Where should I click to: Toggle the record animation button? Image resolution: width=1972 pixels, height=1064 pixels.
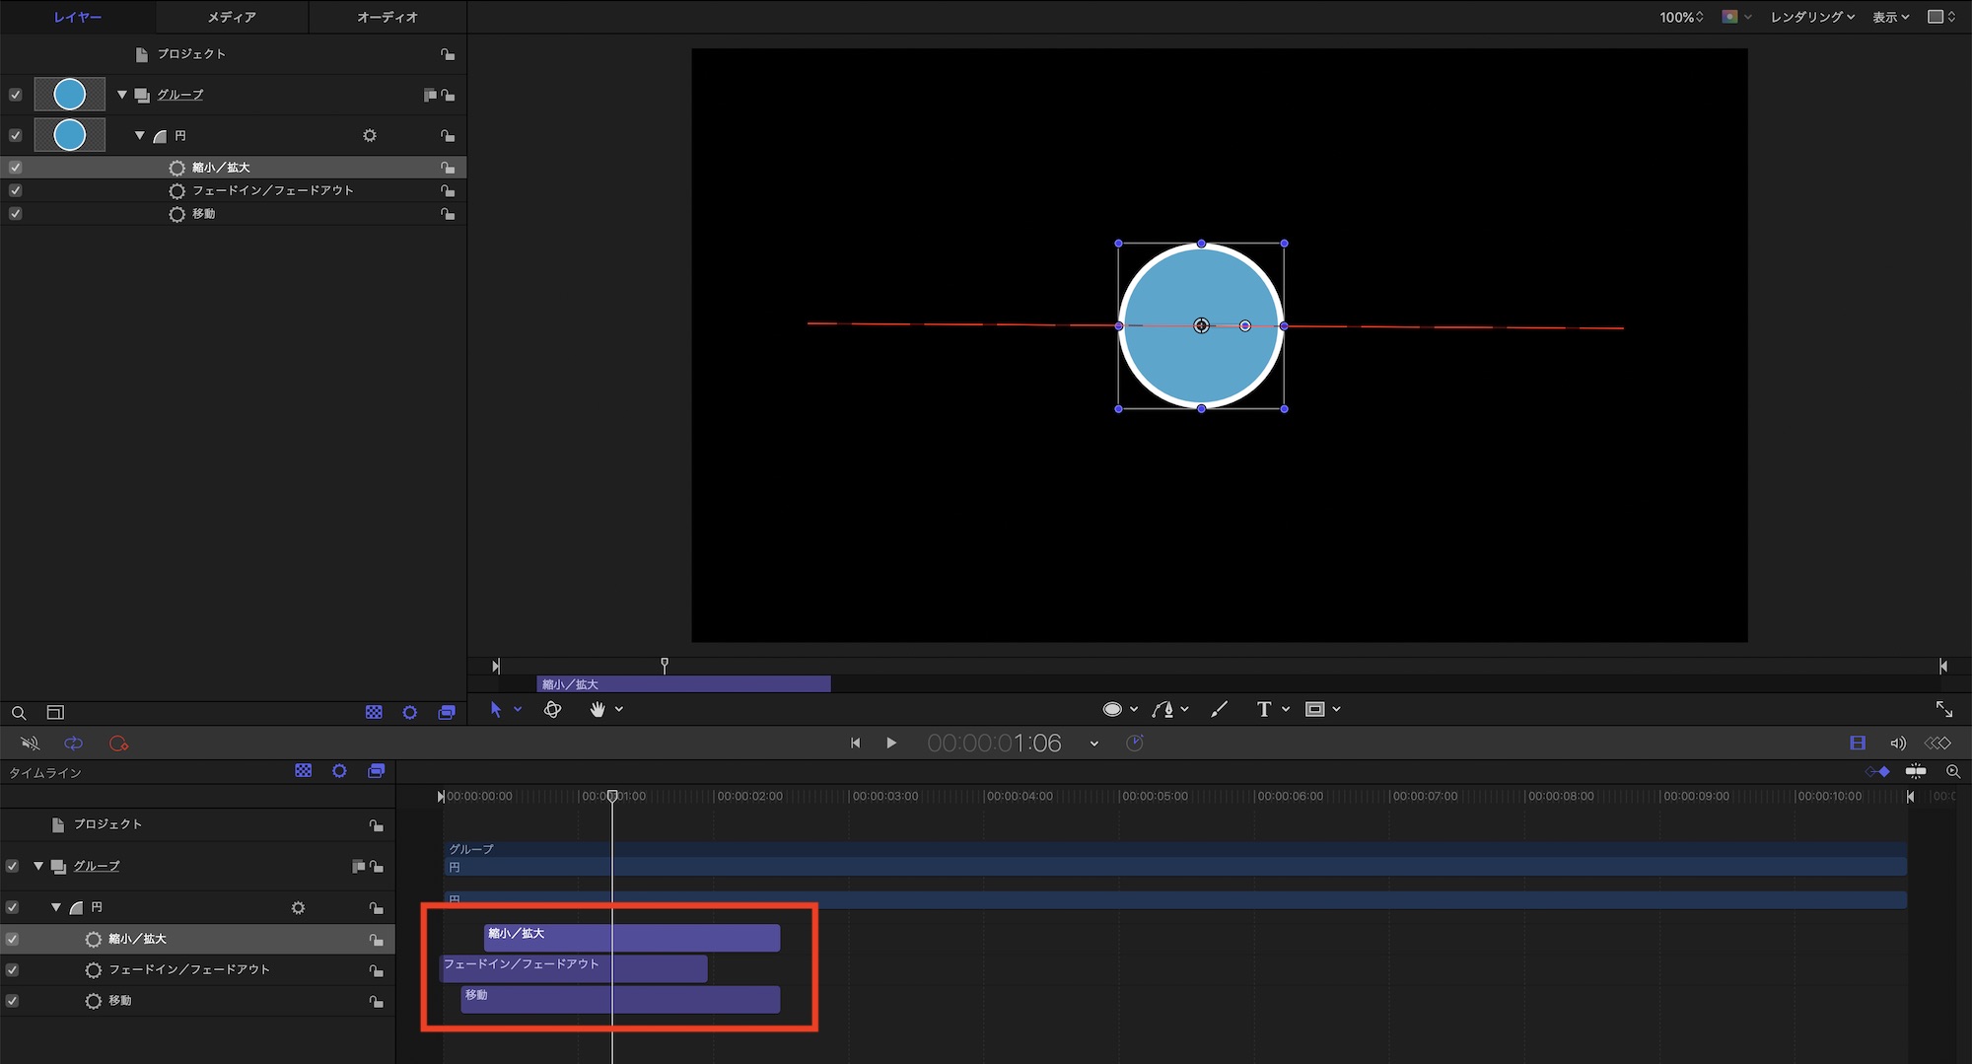119,744
